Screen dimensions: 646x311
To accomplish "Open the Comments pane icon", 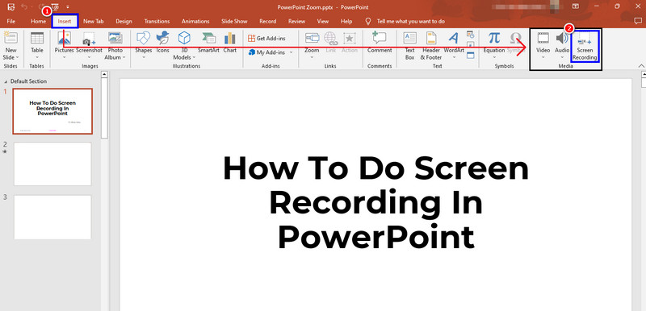I will pyautogui.click(x=638, y=21).
